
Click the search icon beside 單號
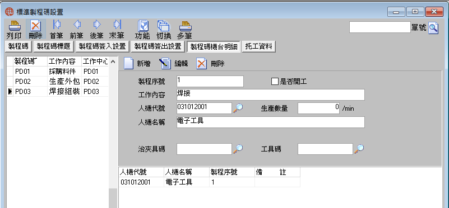[x=433, y=28]
